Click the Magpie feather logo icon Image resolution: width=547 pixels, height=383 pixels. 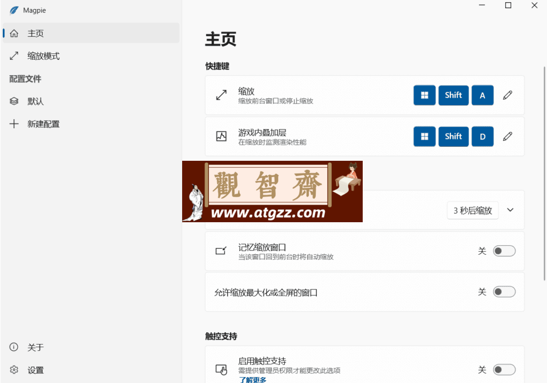14,10
